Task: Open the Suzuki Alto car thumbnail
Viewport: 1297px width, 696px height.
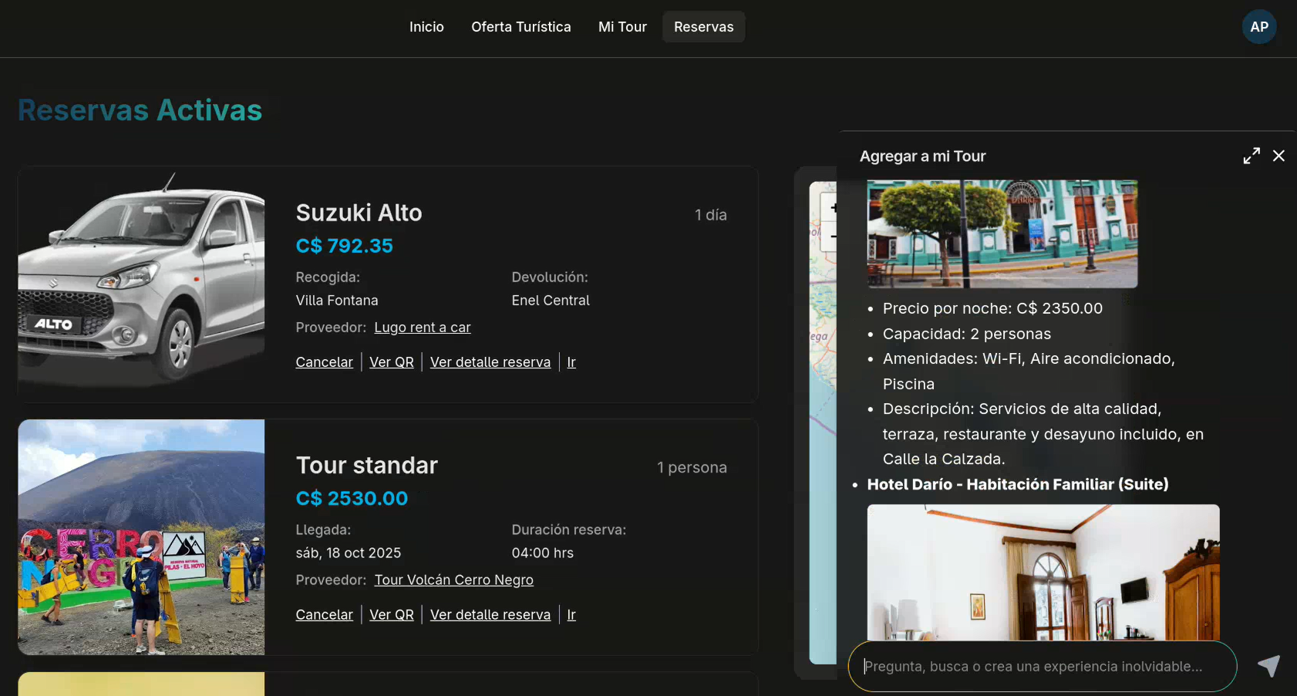Action: coord(141,284)
